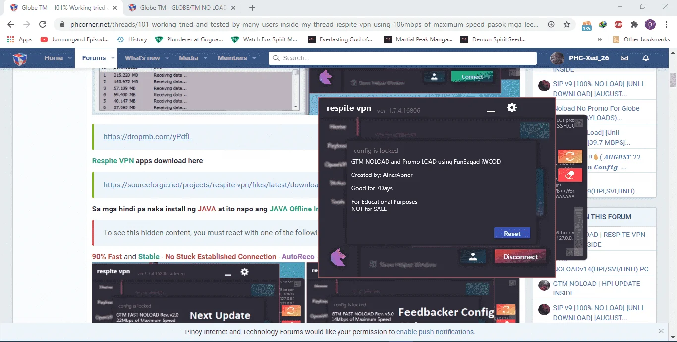Open the Media nav item
The width and height of the screenshot is (677, 342).
click(x=188, y=58)
